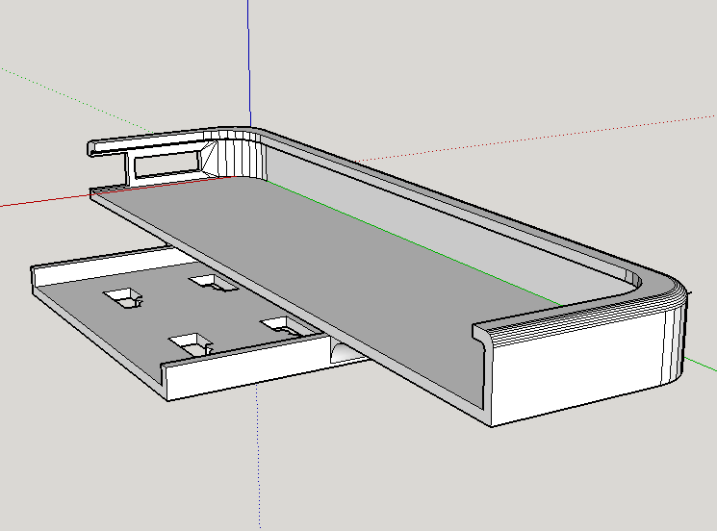Image resolution: width=717 pixels, height=531 pixels.
Task: Select the rectangular slot opening in the back bracket
Action: click(x=167, y=166)
